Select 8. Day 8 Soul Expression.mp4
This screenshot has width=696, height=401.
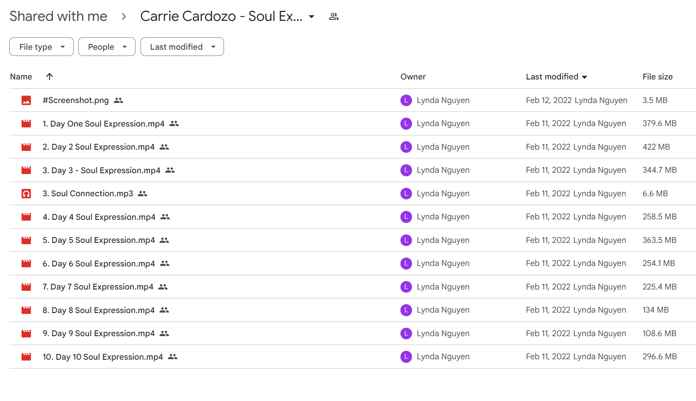(99, 310)
